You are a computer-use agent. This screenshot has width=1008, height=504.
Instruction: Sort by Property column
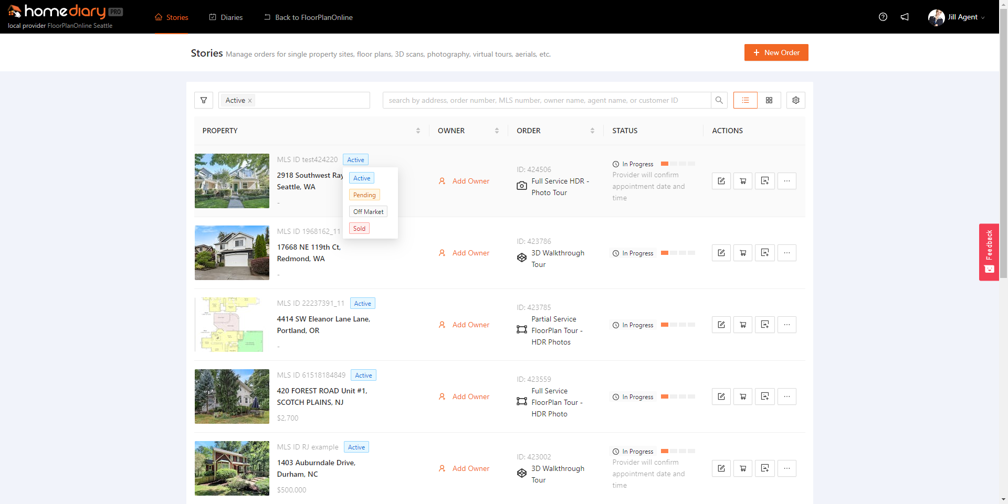[x=418, y=131]
